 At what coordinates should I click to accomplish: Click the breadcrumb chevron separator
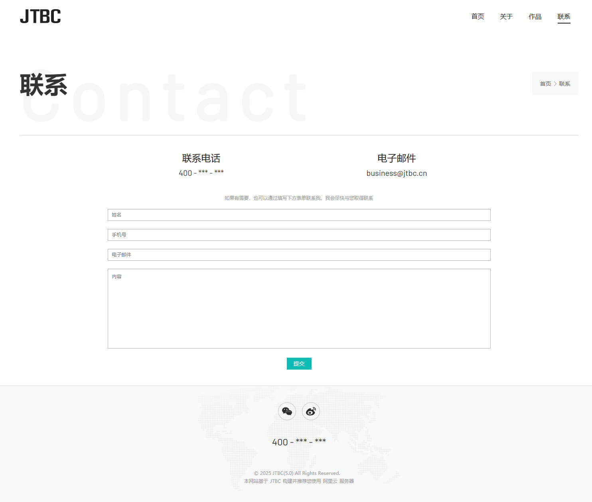555,84
